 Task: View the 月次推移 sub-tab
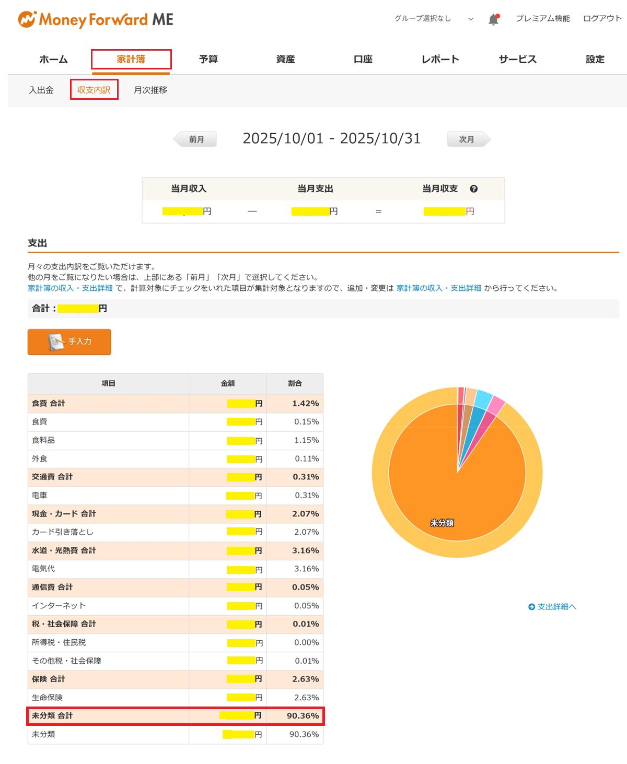(150, 90)
